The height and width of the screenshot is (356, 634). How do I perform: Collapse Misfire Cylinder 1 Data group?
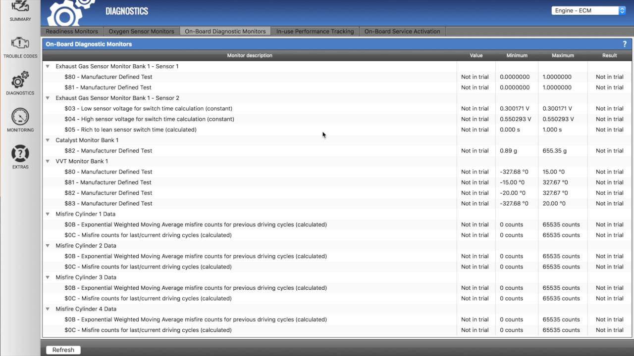click(x=48, y=214)
